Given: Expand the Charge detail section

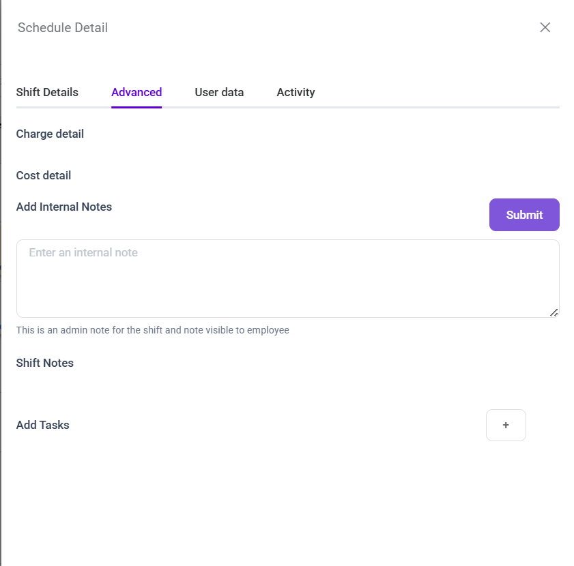Looking at the screenshot, I should [x=50, y=134].
